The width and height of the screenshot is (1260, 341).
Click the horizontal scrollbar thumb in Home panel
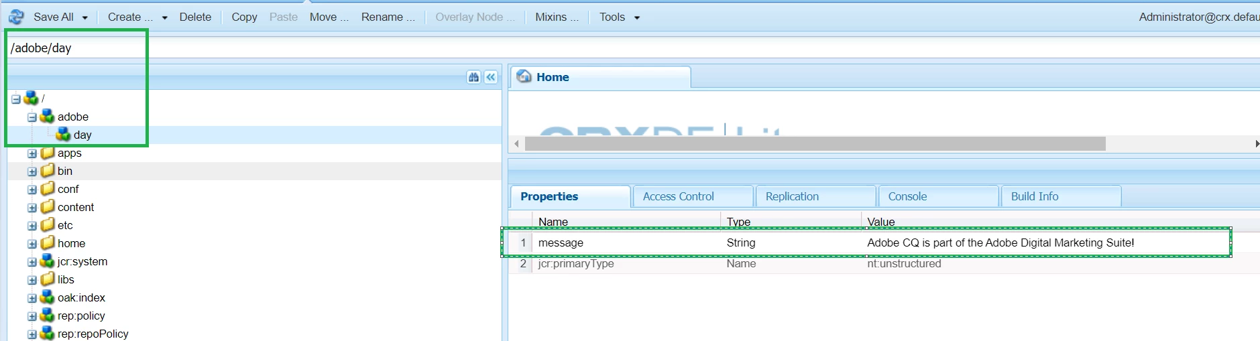[x=815, y=144]
